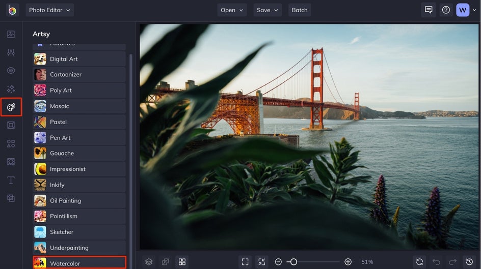
Task: Choose the Oil Painting effect category
Action: pos(79,201)
